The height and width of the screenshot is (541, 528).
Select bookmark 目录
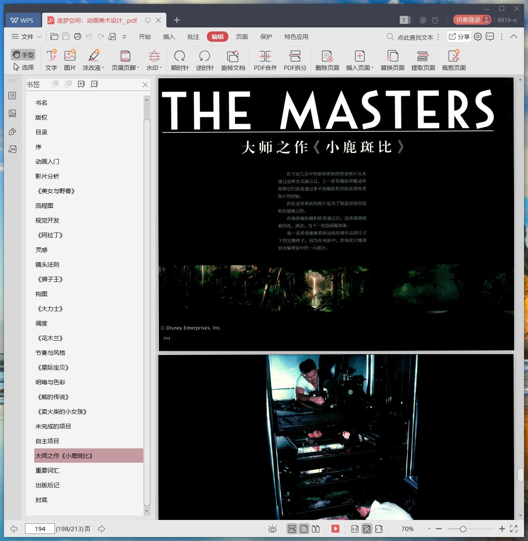(x=41, y=132)
